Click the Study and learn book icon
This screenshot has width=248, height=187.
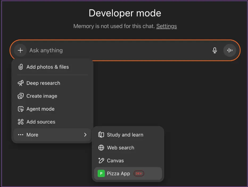[101, 135]
